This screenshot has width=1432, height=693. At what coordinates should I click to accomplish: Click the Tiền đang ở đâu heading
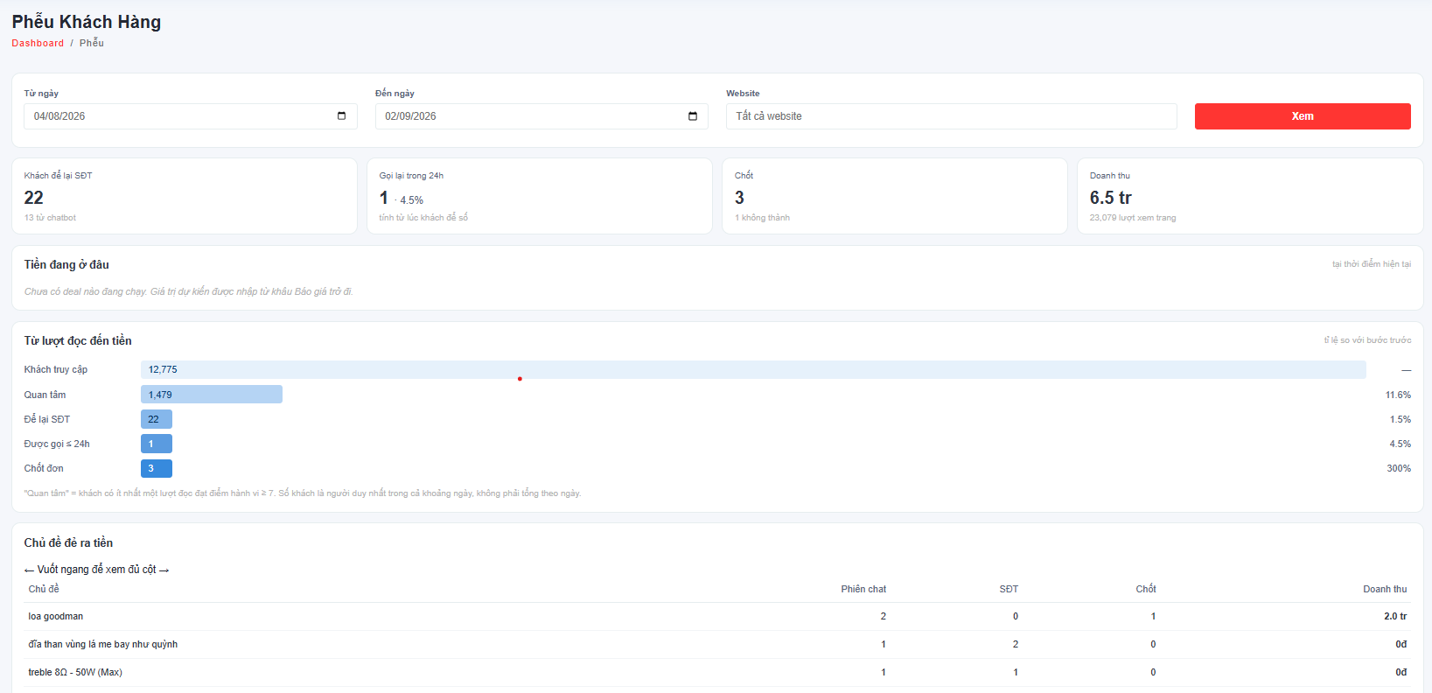(x=66, y=264)
